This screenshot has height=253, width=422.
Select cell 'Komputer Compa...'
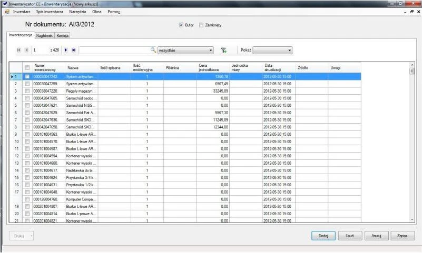(81, 199)
